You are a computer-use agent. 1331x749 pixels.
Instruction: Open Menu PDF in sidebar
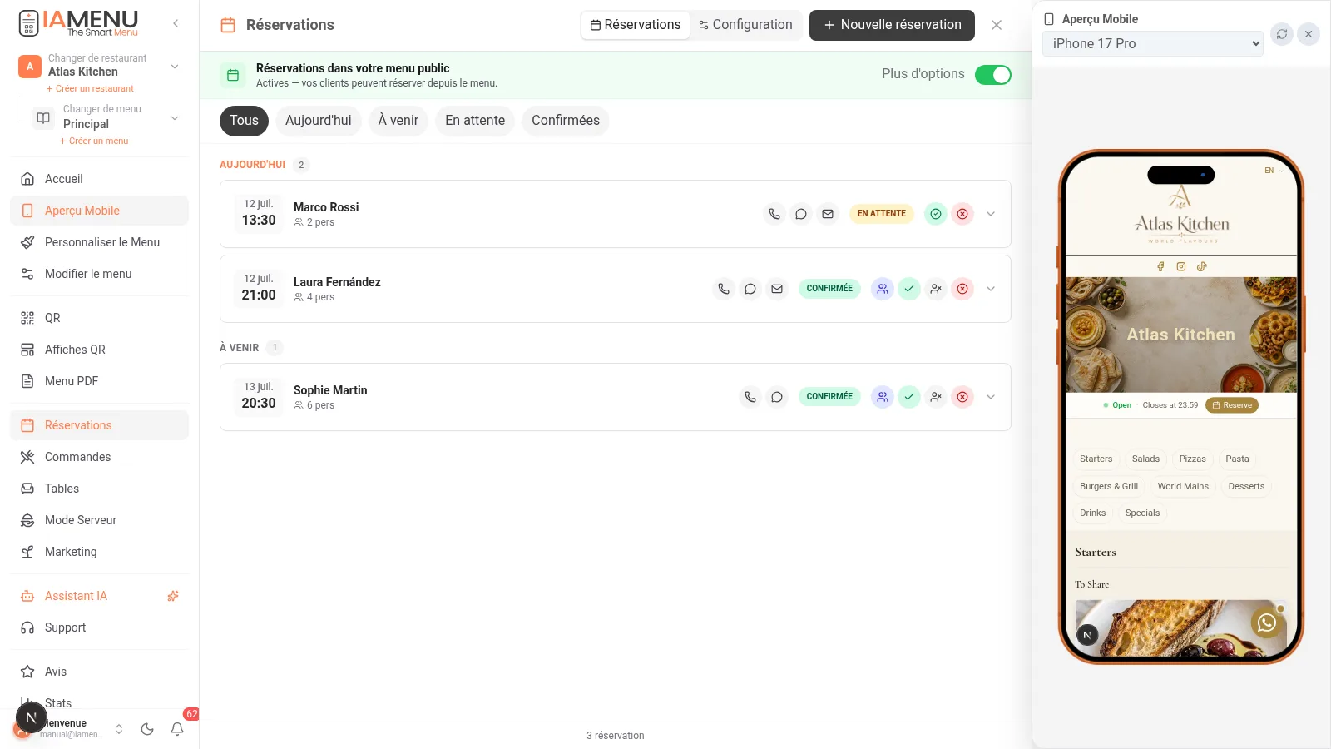[100, 381]
